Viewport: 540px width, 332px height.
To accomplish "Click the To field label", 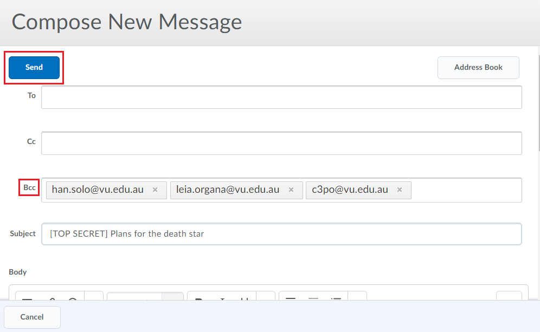I will (x=31, y=95).
